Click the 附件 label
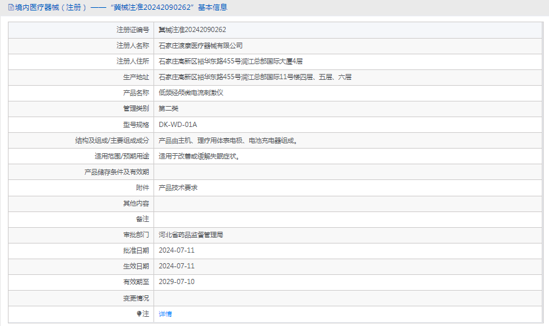Viewport: 549px width, 326px height. tap(142, 188)
